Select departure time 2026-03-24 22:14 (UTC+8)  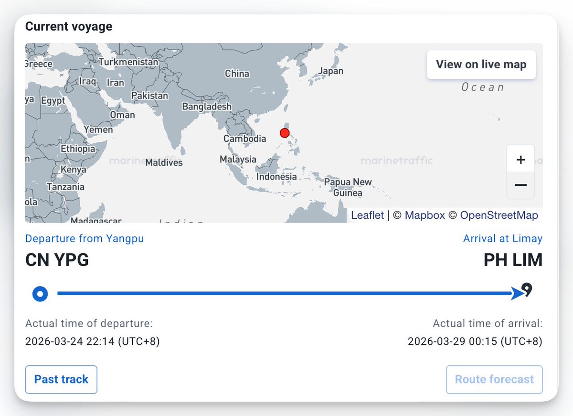(x=93, y=342)
